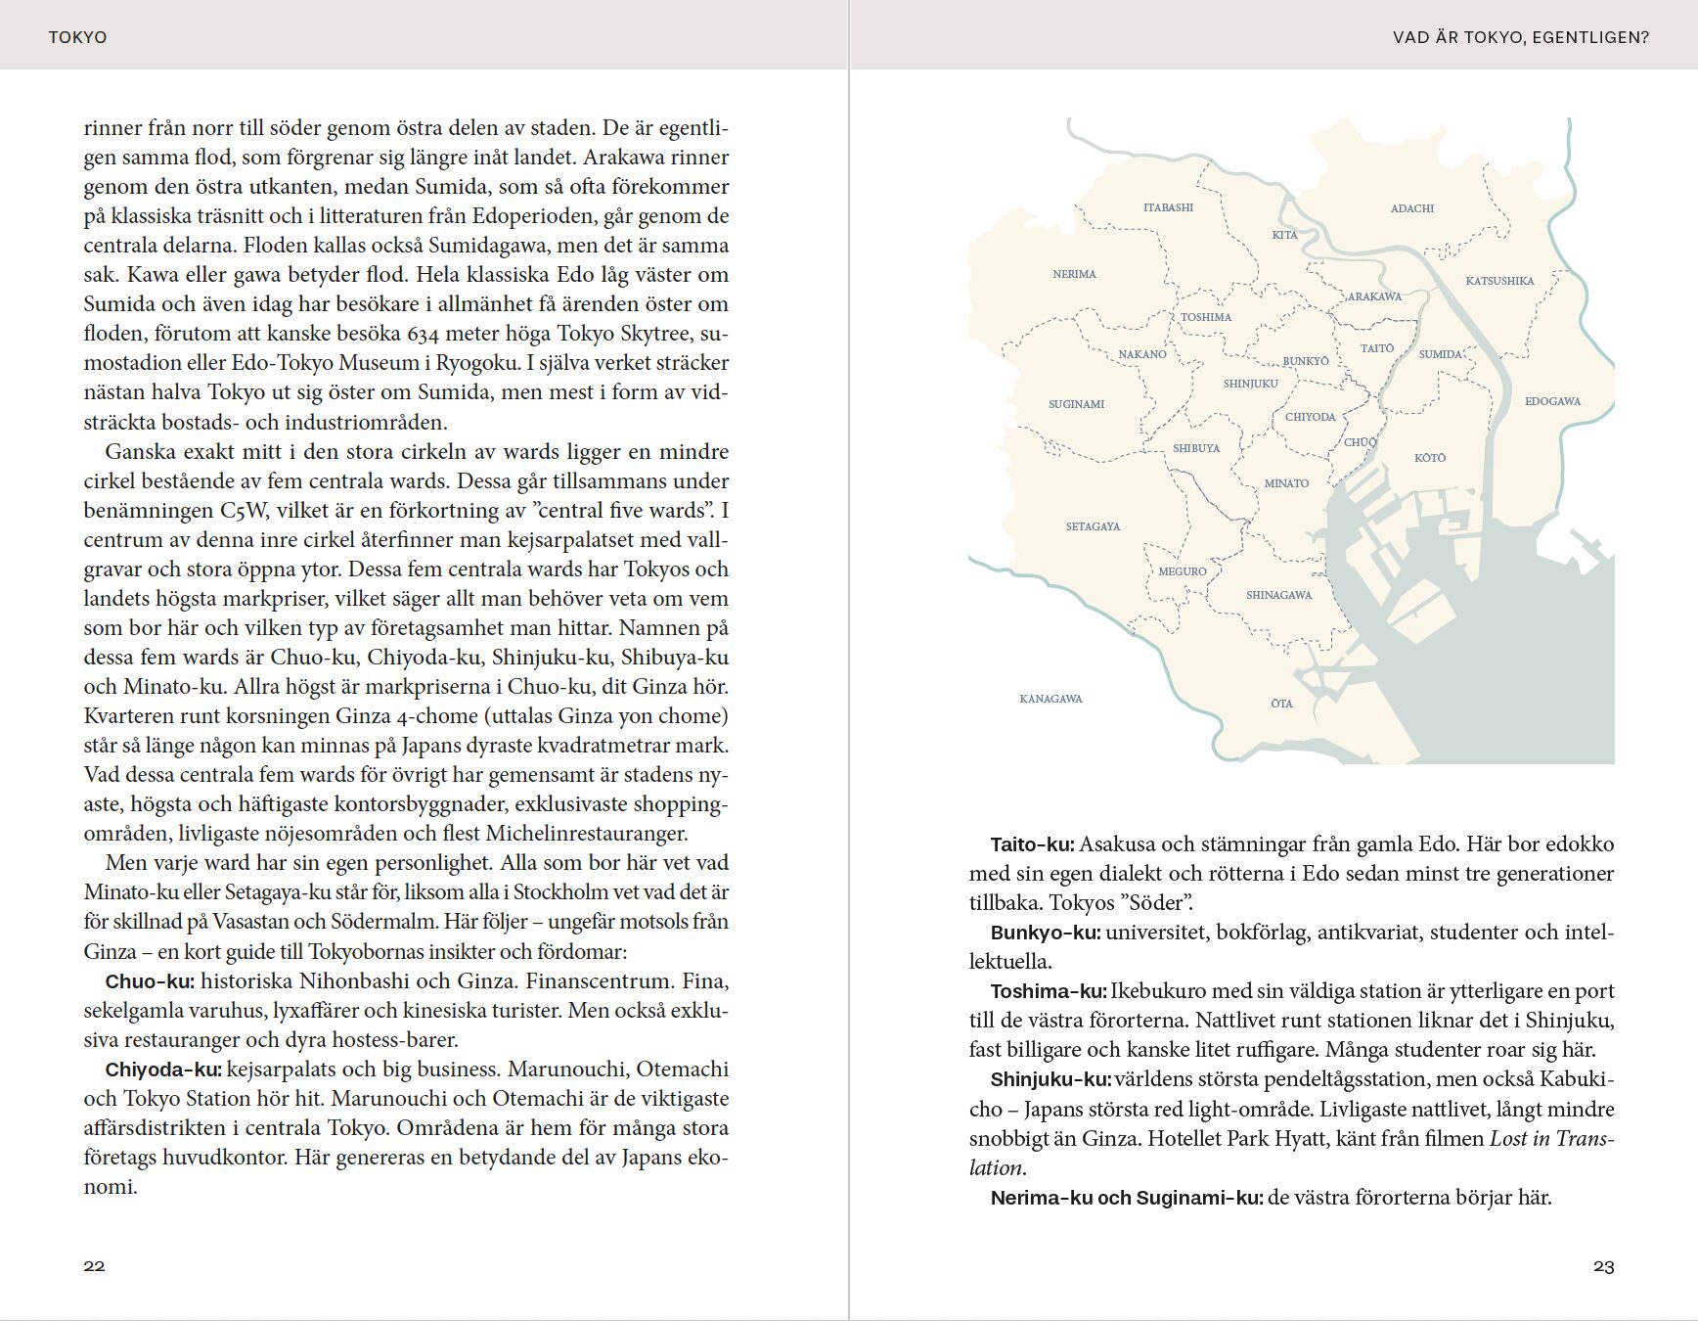Click the bold "Chiyoda-ku:" paragraph heading
Image resolution: width=1698 pixels, height=1321 pixels.
pos(163,1070)
